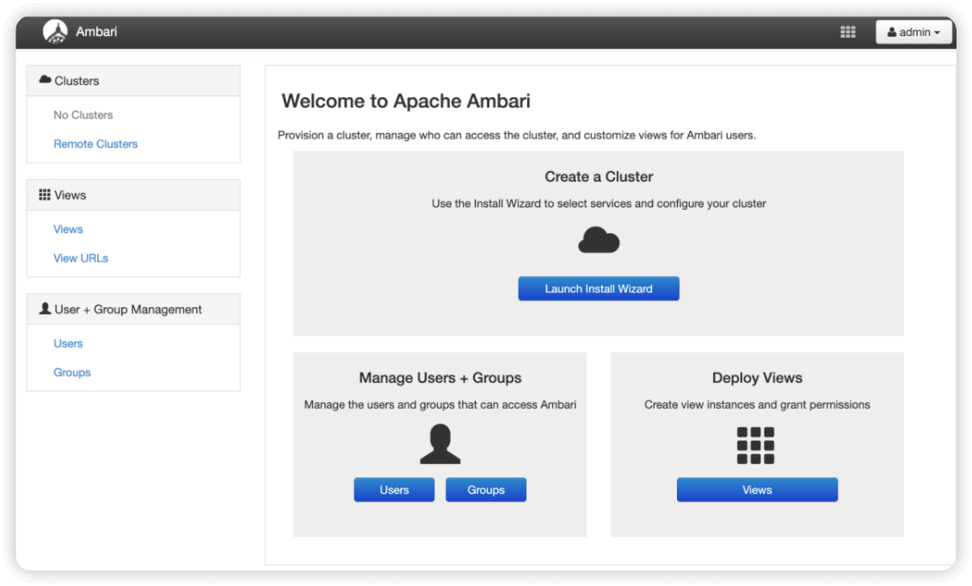Screen dimensions: 972x586
Task: Click the User + Group Management heading
Action: [133, 310]
